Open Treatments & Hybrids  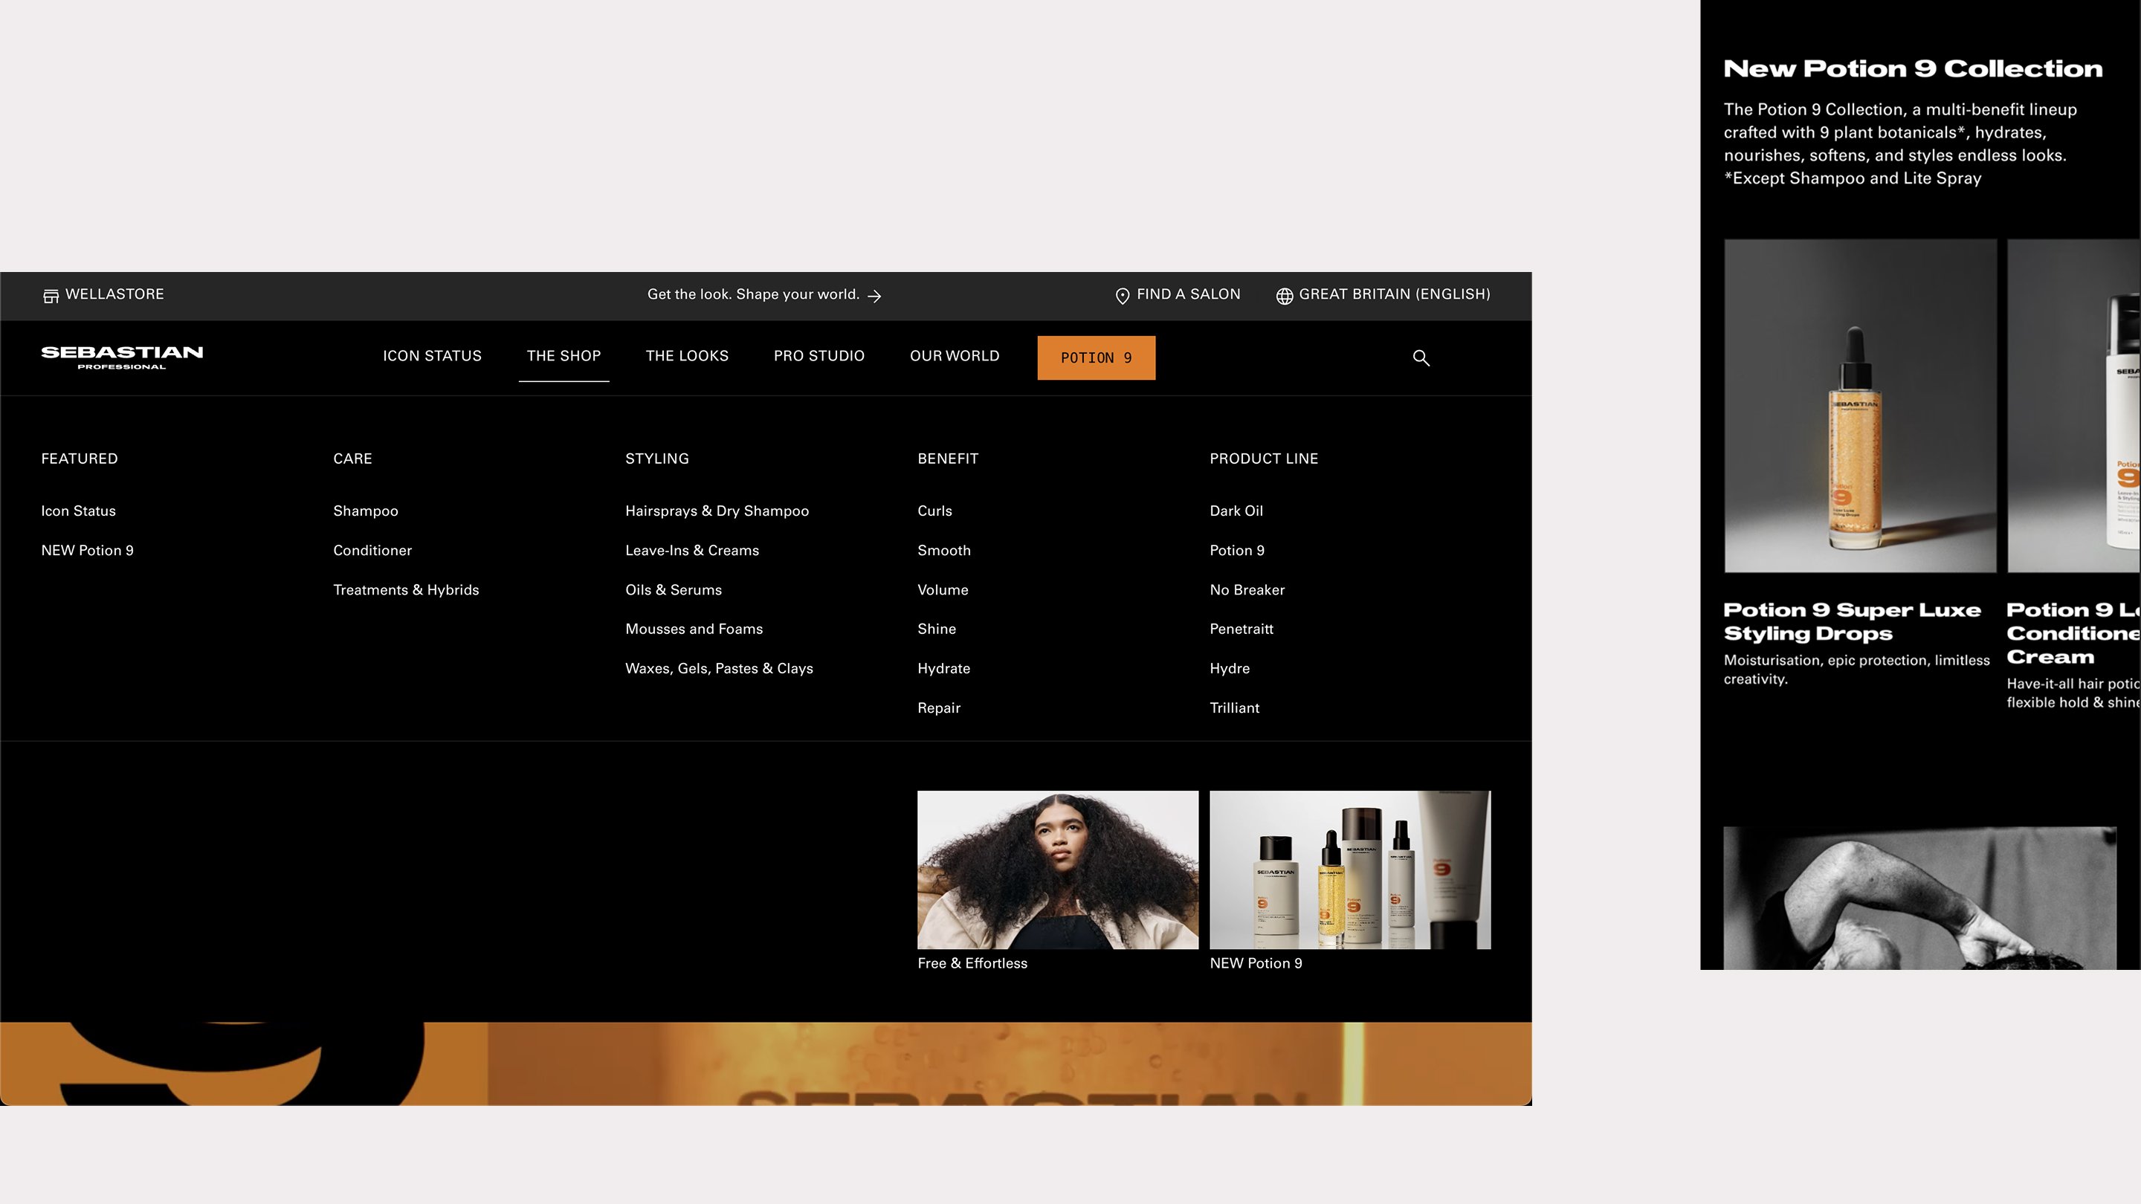pos(407,590)
